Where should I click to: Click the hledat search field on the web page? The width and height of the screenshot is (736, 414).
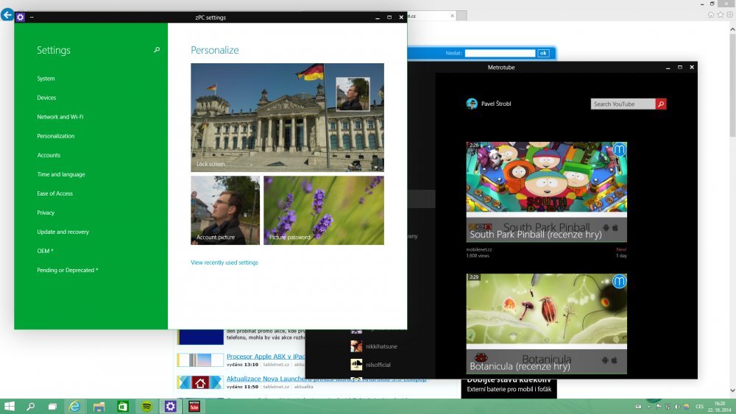[500, 53]
